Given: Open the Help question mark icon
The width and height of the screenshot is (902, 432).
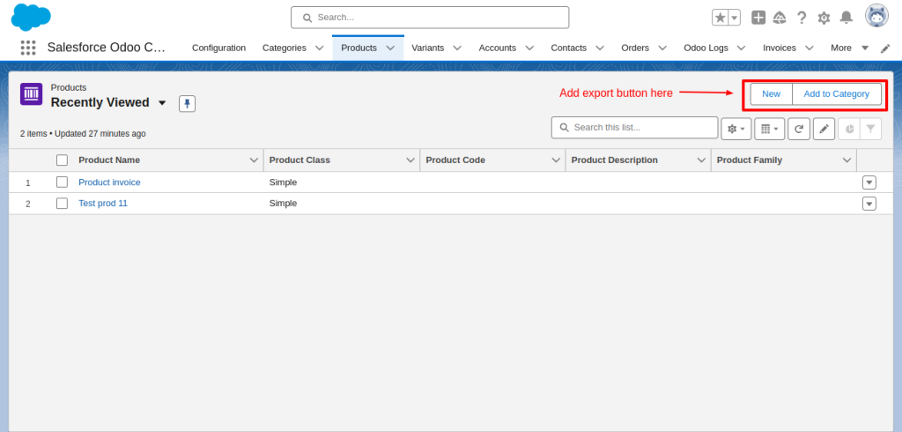Looking at the screenshot, I should click(802, 18).
